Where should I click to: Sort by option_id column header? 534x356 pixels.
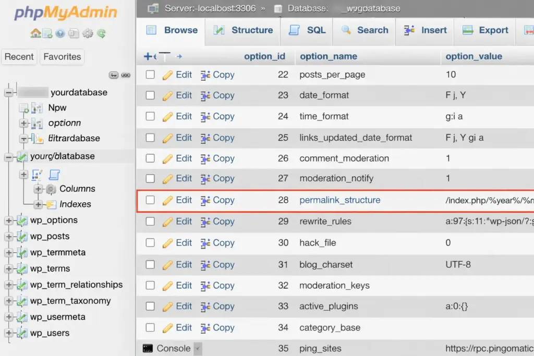[264, 56]
